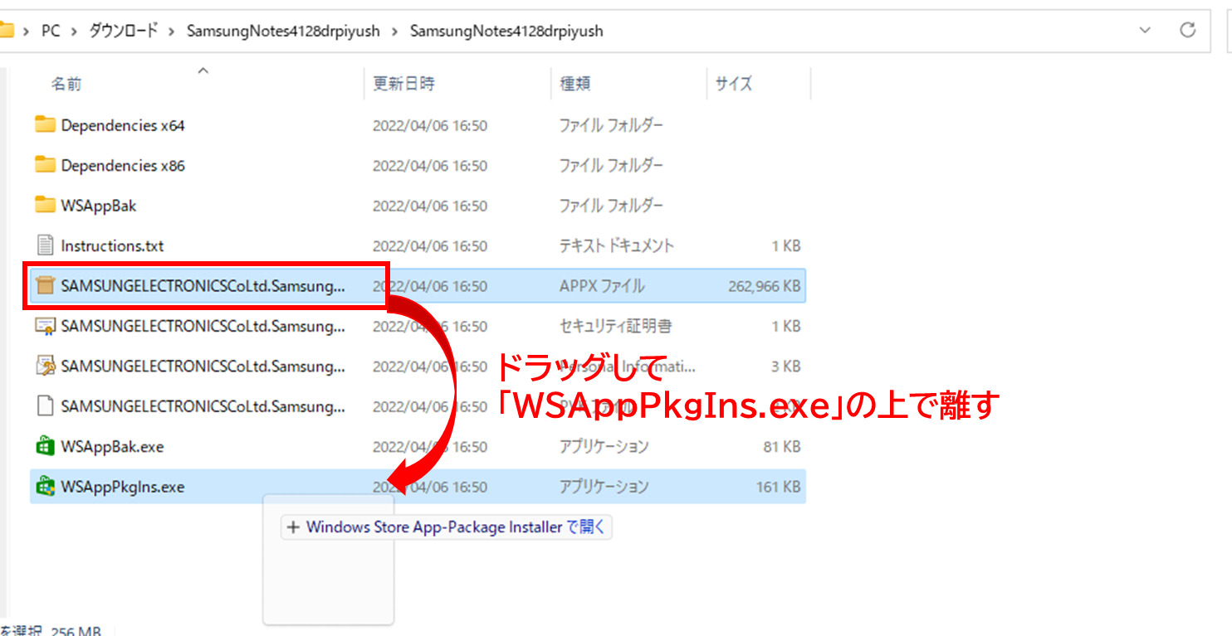Click the security certificate file icon
1232x636 pixels.
pyautogui.click(x=45, y=326)
